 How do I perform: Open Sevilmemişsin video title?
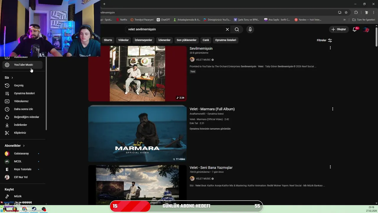tap(201, 49)
